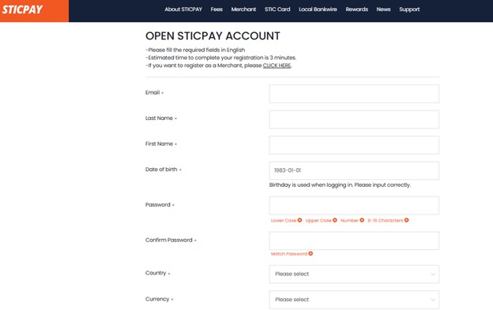Open the About STICPAY menu
The height and width of the screenshot is (310, 493).
click(183, 9)
